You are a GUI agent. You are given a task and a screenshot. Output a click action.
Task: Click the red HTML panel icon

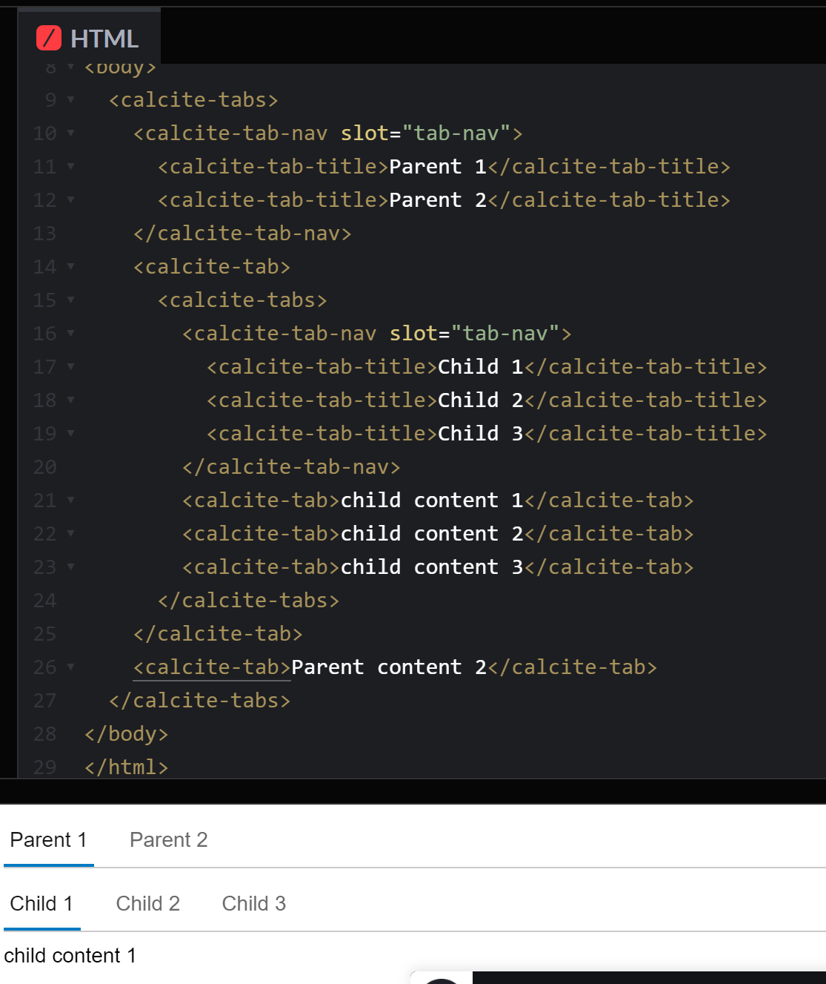pyautogui.click(x=48, y=37)
